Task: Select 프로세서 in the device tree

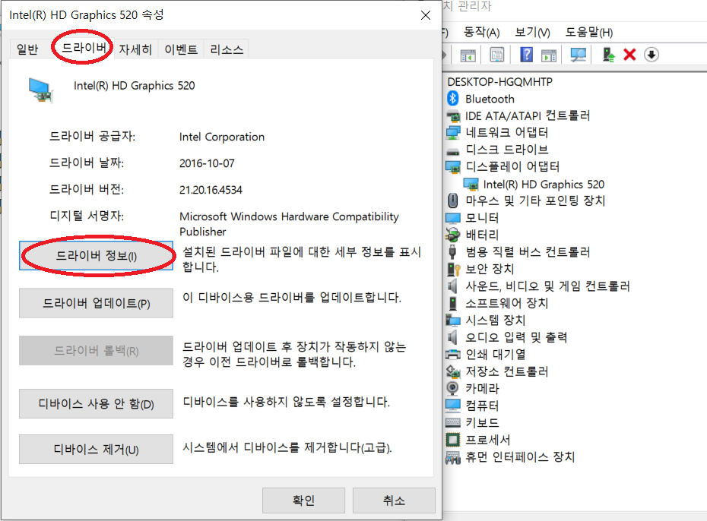Action: (488, 440)
